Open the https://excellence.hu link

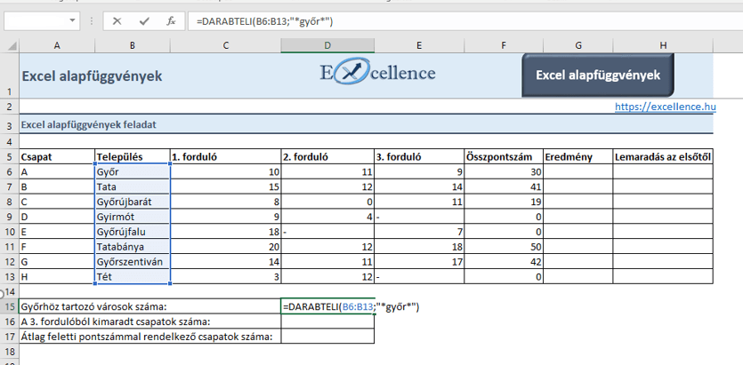pyautogui.click(x=666, y=107)
